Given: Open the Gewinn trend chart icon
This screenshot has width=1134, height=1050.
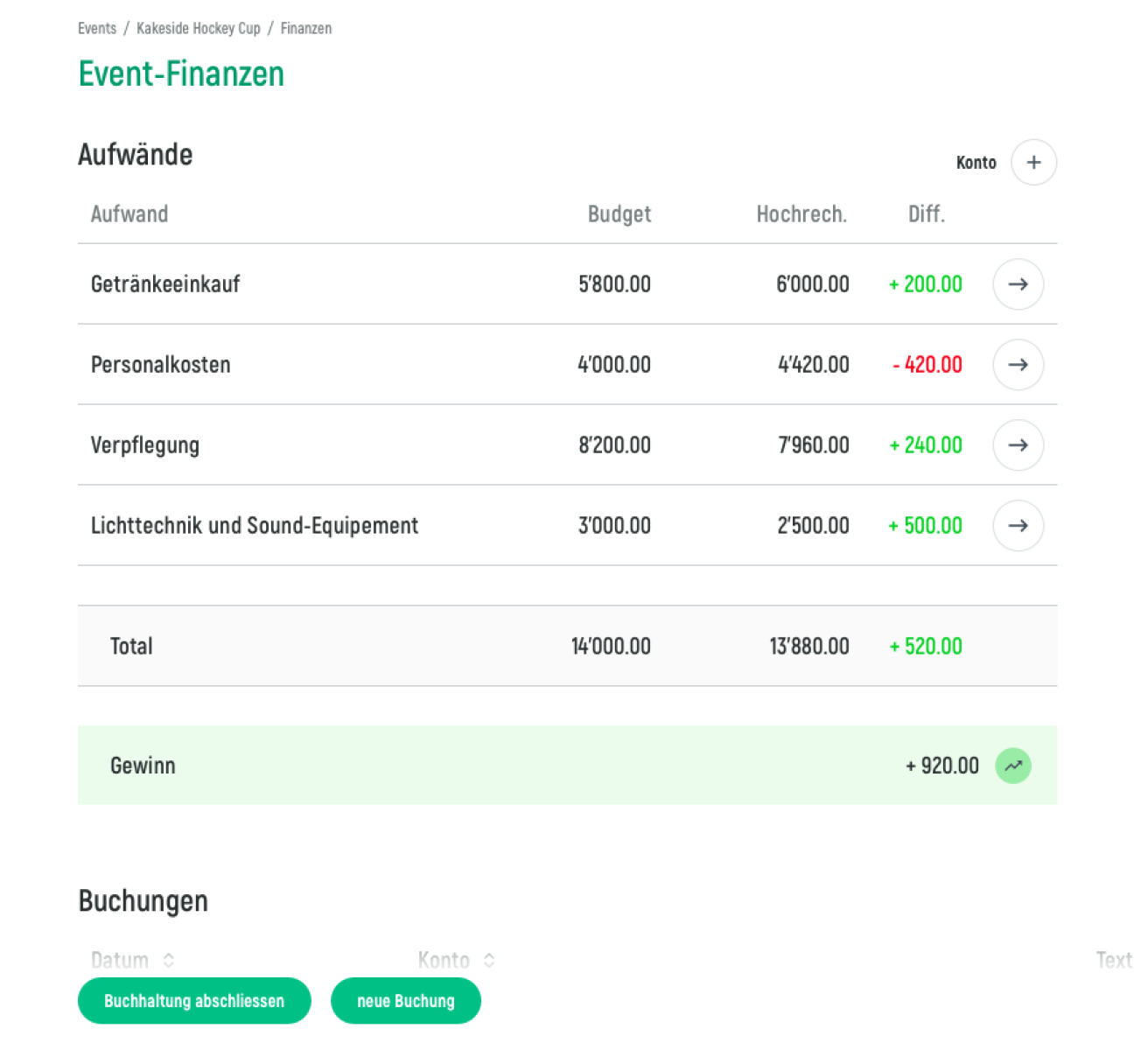Looking at the screenshot, I should point(1014,766).
